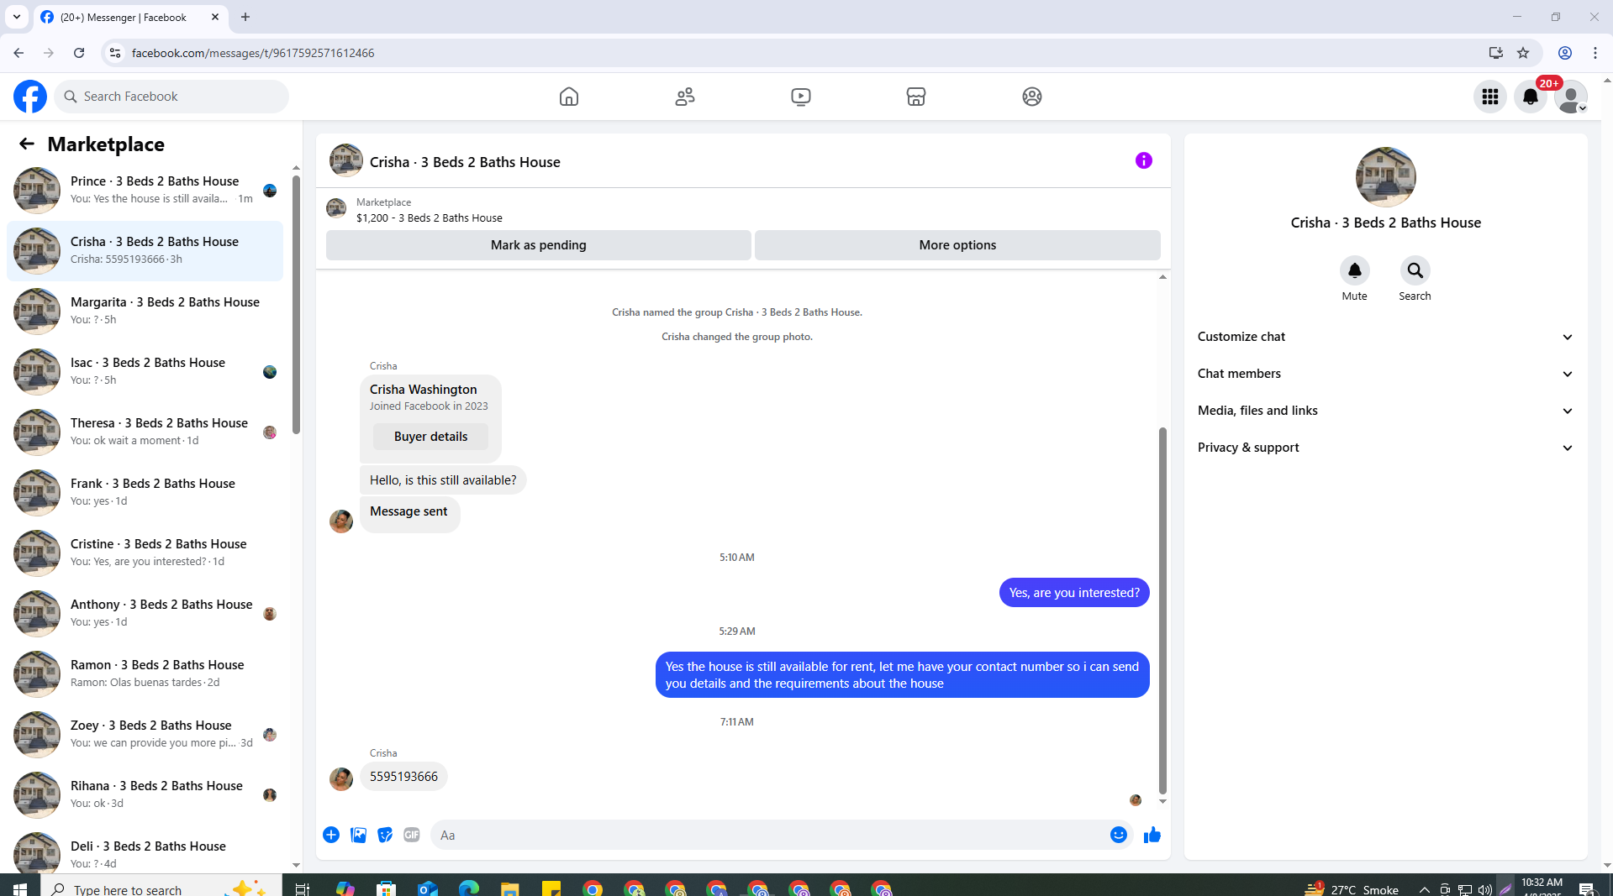
Task: Click the Search Facebook field
Action: (172, 97)
